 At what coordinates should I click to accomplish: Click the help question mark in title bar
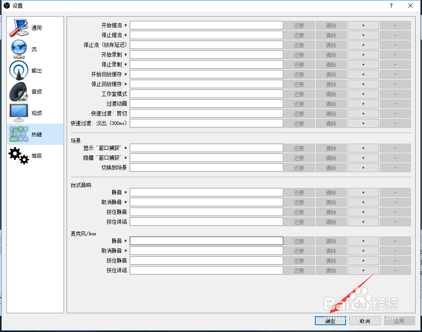391,6
